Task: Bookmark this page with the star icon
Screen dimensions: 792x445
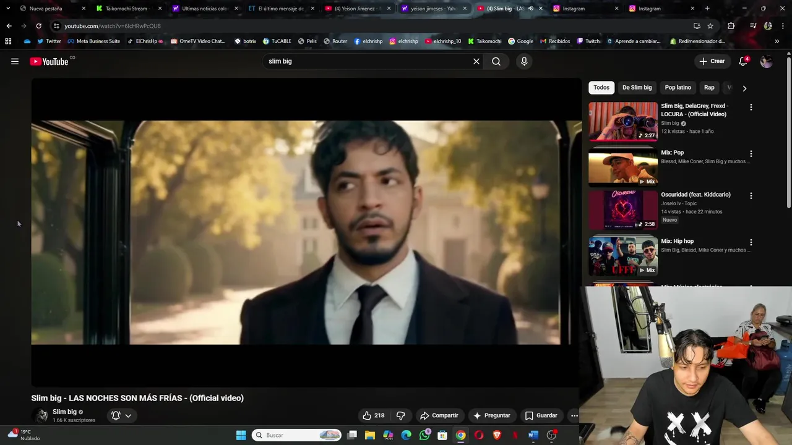Action: tap(710, 26)
